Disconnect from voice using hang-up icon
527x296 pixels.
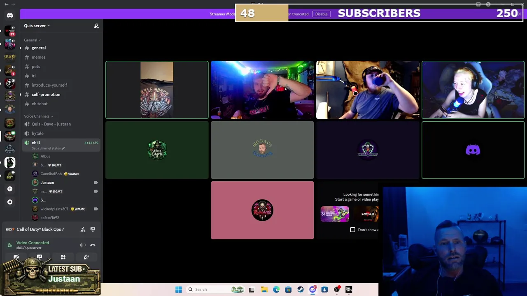coord(93,245)
